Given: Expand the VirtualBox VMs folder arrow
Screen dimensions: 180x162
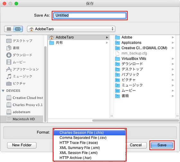Looking at the screenshot, I should pyautogui.click(x=173, y=59).
